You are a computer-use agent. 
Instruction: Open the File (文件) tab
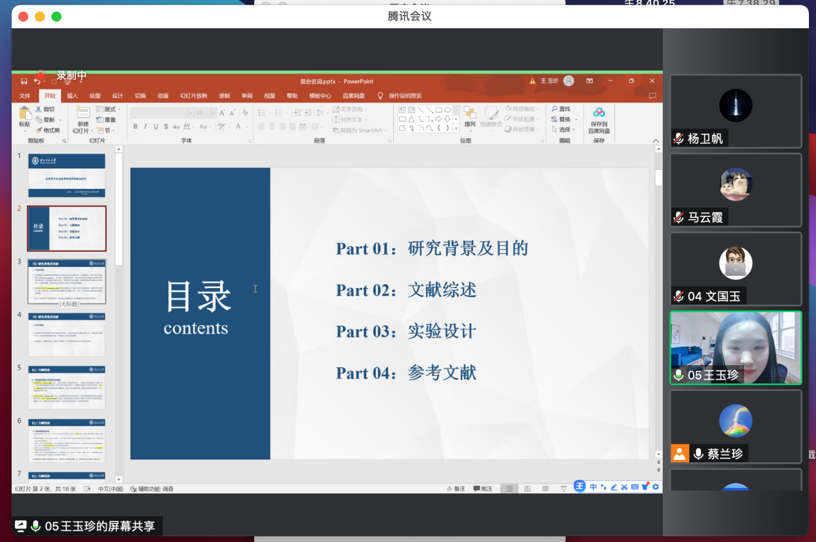tap(24, 96)
